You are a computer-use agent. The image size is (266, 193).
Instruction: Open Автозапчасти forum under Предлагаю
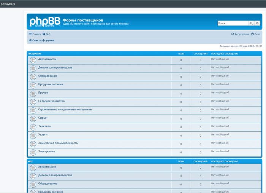click(47, 59)
